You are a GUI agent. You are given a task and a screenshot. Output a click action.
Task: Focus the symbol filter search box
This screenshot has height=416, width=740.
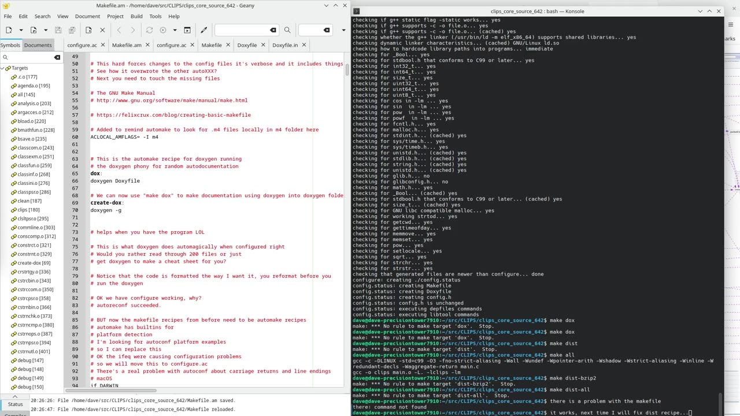click(x=31, y=57)
